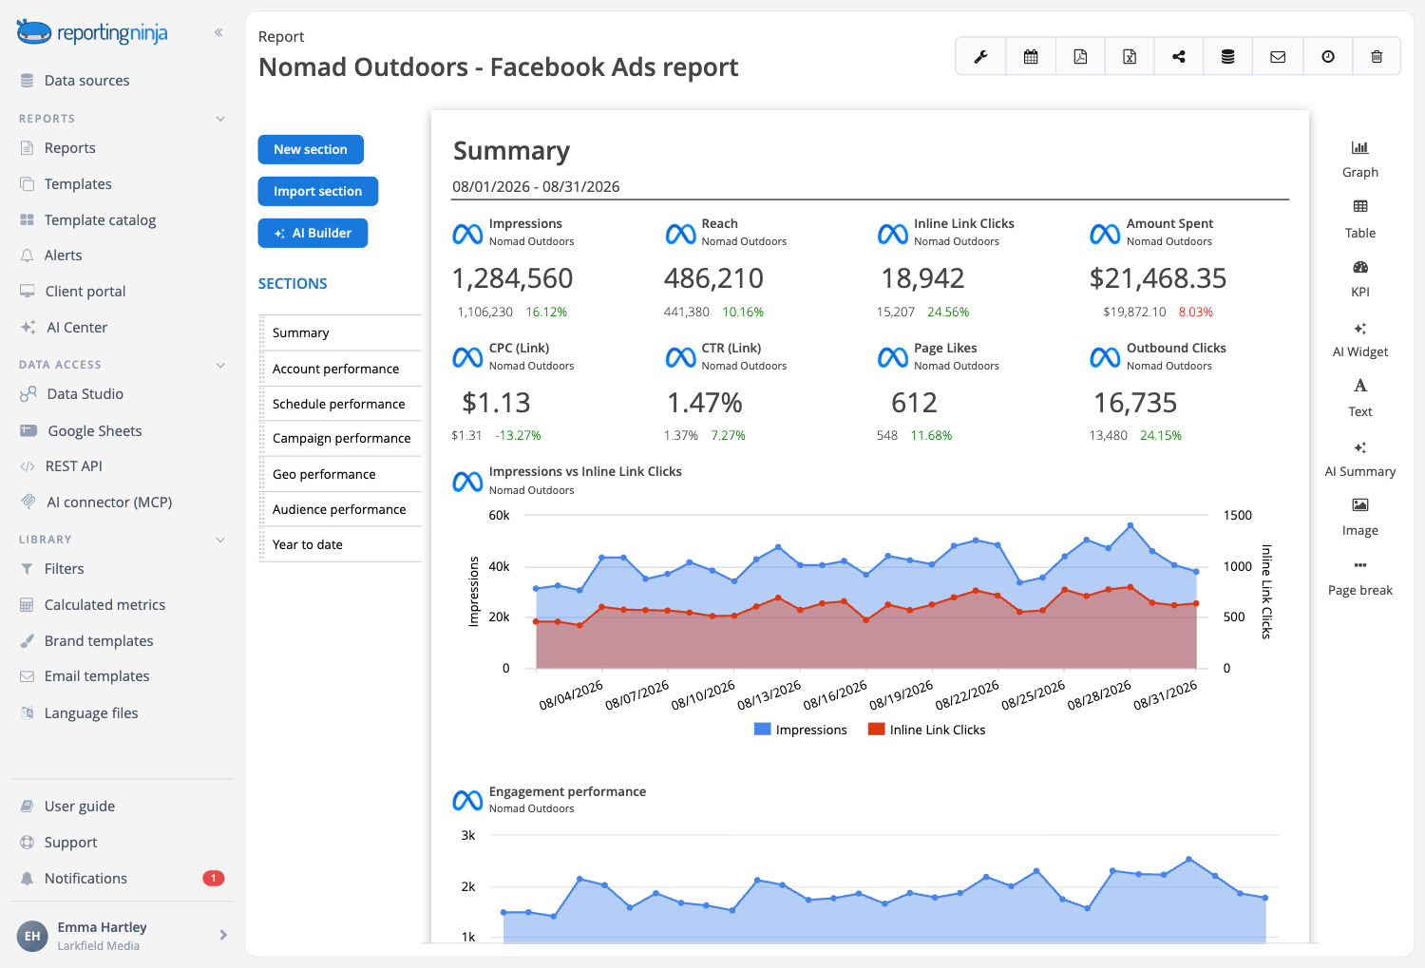1425x968 pixels.
Task: Click the Notifications badge showing 1
Action: [x=214, y=878]
